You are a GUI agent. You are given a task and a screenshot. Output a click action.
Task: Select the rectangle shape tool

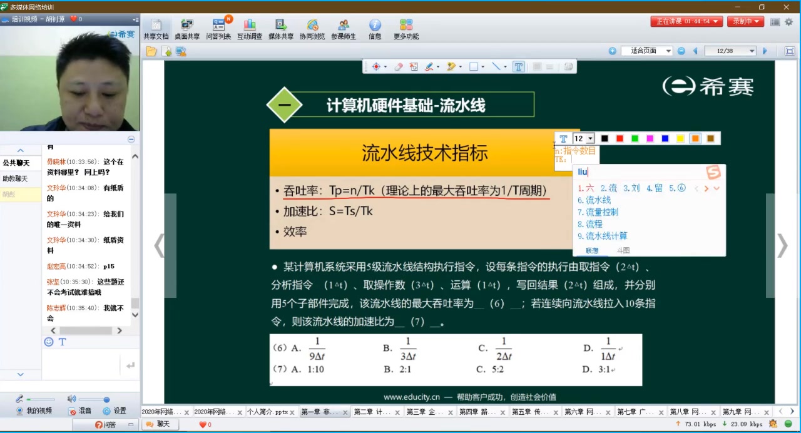pos(473,66)
